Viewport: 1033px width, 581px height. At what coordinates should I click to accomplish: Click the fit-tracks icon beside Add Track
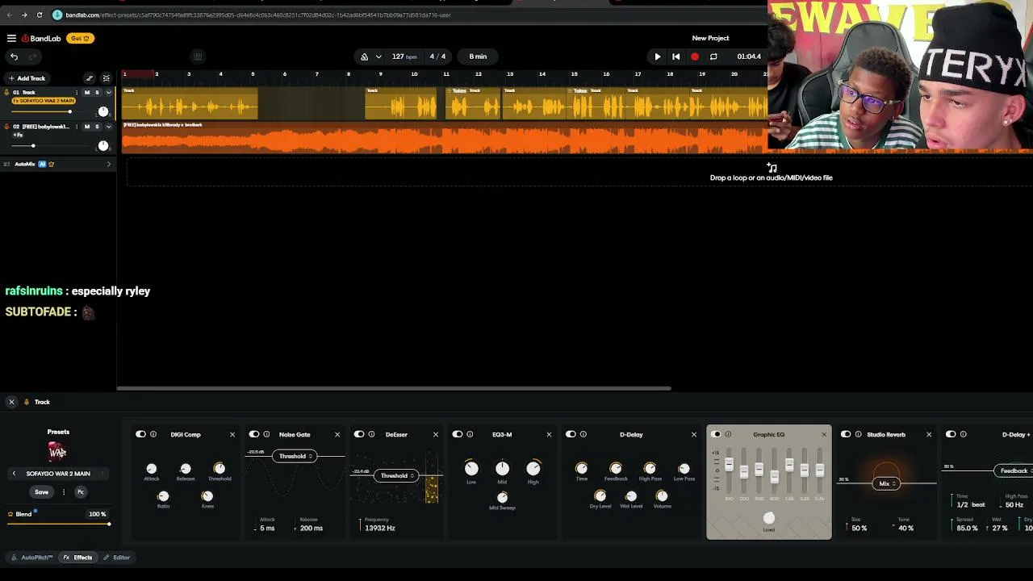tap(106, 78)
